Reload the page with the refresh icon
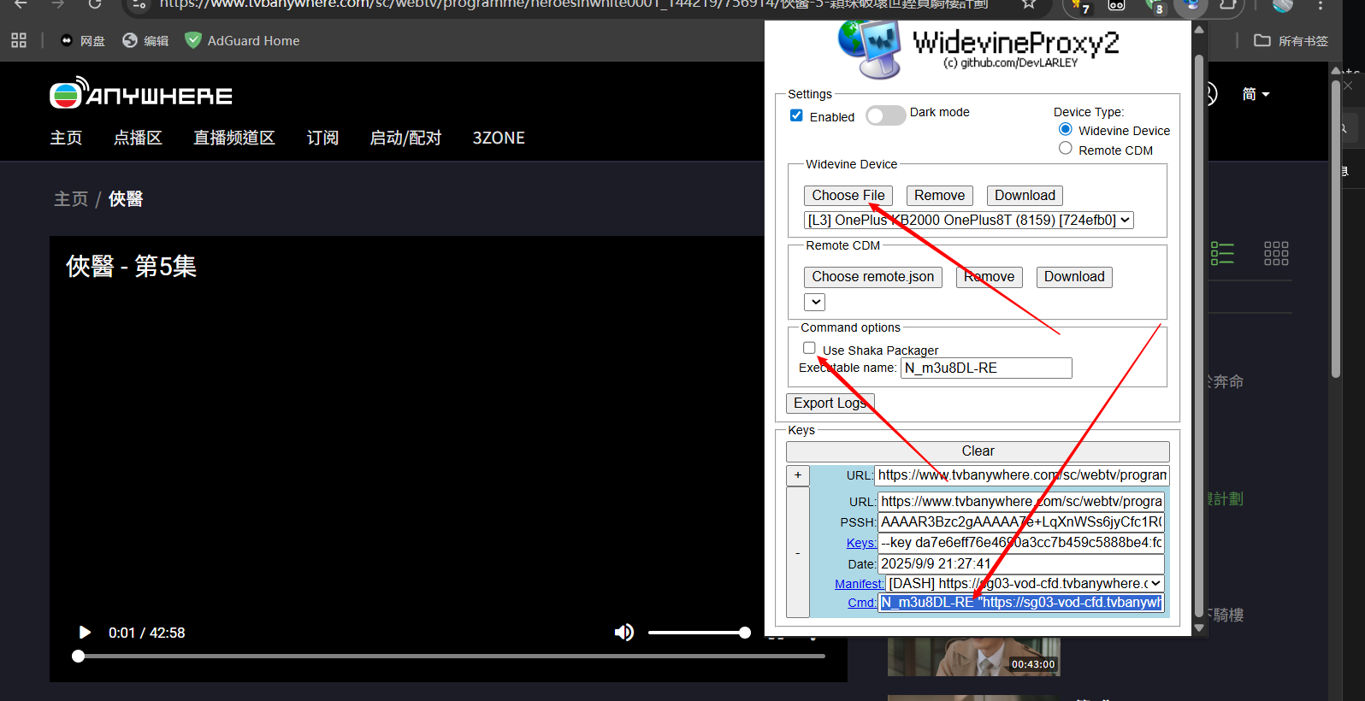Image resolution: width=1365 pixels, height=701 pixels. [x=95, y=4]
